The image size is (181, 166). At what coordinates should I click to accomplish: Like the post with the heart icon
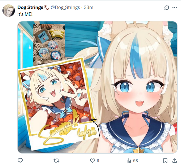[x=92, y=160]
